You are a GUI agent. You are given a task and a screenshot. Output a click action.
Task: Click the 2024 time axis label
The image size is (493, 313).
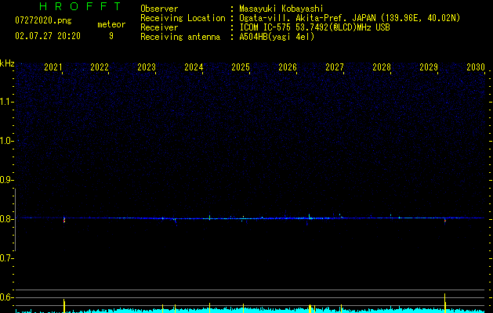(x=194, y=67)
